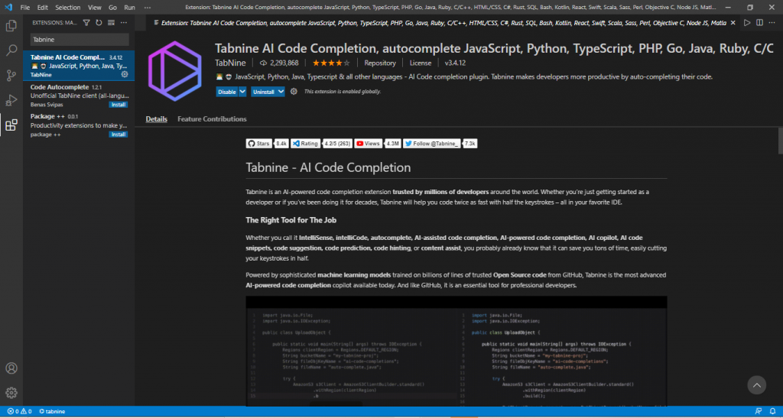Open the notifications bell in status bar
783x418 pixels.
pos(772,412)
